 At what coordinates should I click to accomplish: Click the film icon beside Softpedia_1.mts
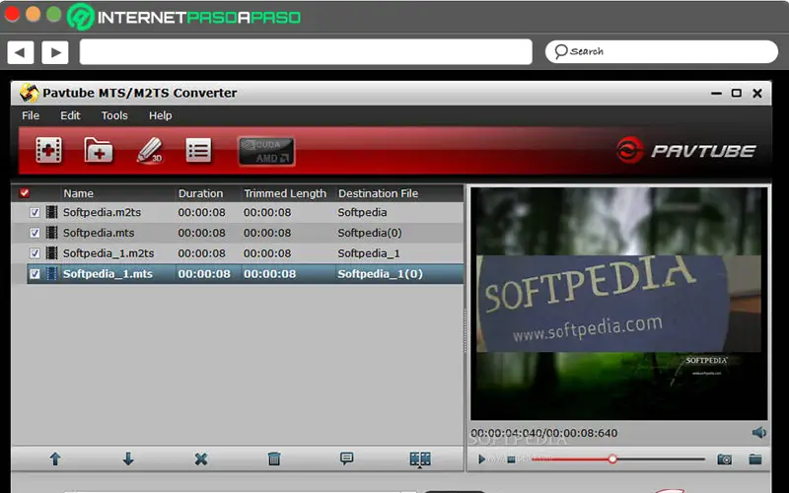(x=51, y=274)
